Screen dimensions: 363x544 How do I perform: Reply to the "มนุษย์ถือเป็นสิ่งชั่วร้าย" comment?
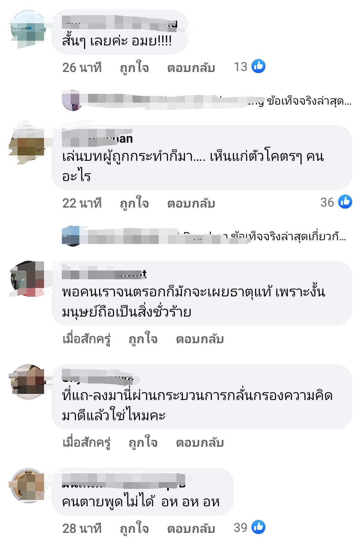click(x=200, y=339)
